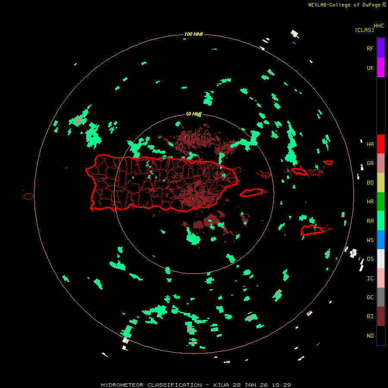
Task: Click the 'BD' legend label
Action: click(x=370, y=183)
